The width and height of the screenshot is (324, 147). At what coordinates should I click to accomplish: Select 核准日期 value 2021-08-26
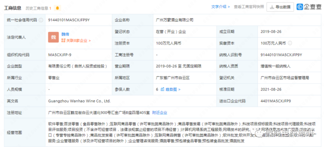coord(271,89)
